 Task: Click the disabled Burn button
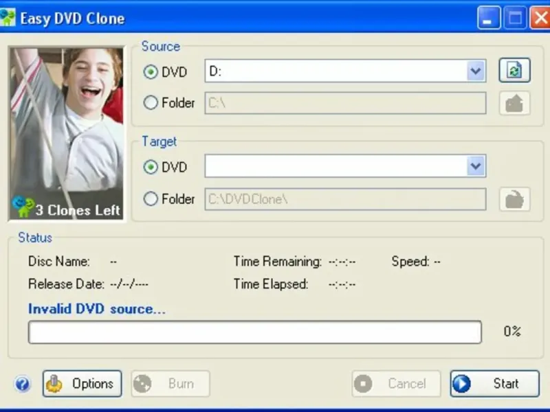pyautogui.click(x=170, y=384)
